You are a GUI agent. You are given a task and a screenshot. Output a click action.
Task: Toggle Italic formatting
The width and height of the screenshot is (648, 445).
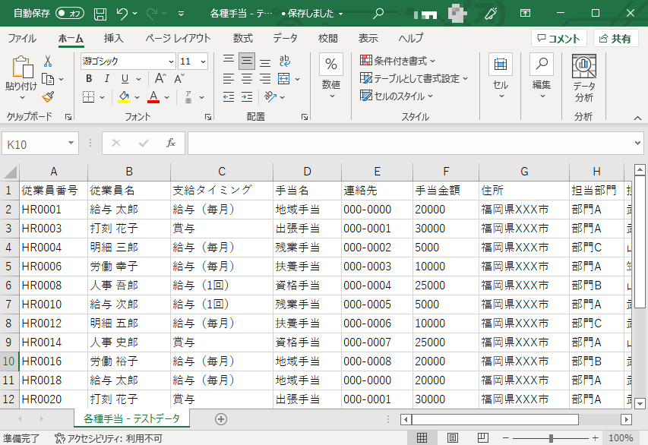[107, 79]
